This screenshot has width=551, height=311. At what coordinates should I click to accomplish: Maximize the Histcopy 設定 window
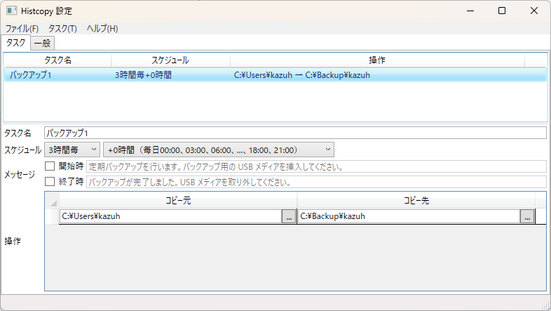coord(501,11)
